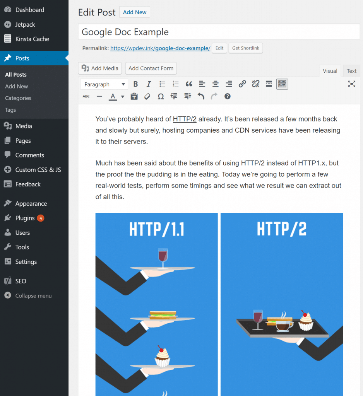Collapse the admin sidebar menu
Image resolution: width=363 pixels, height=396 pixels.
[34, 295]
